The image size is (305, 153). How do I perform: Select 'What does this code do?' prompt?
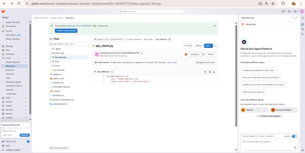pyautogui.click(x=254, y=92)
